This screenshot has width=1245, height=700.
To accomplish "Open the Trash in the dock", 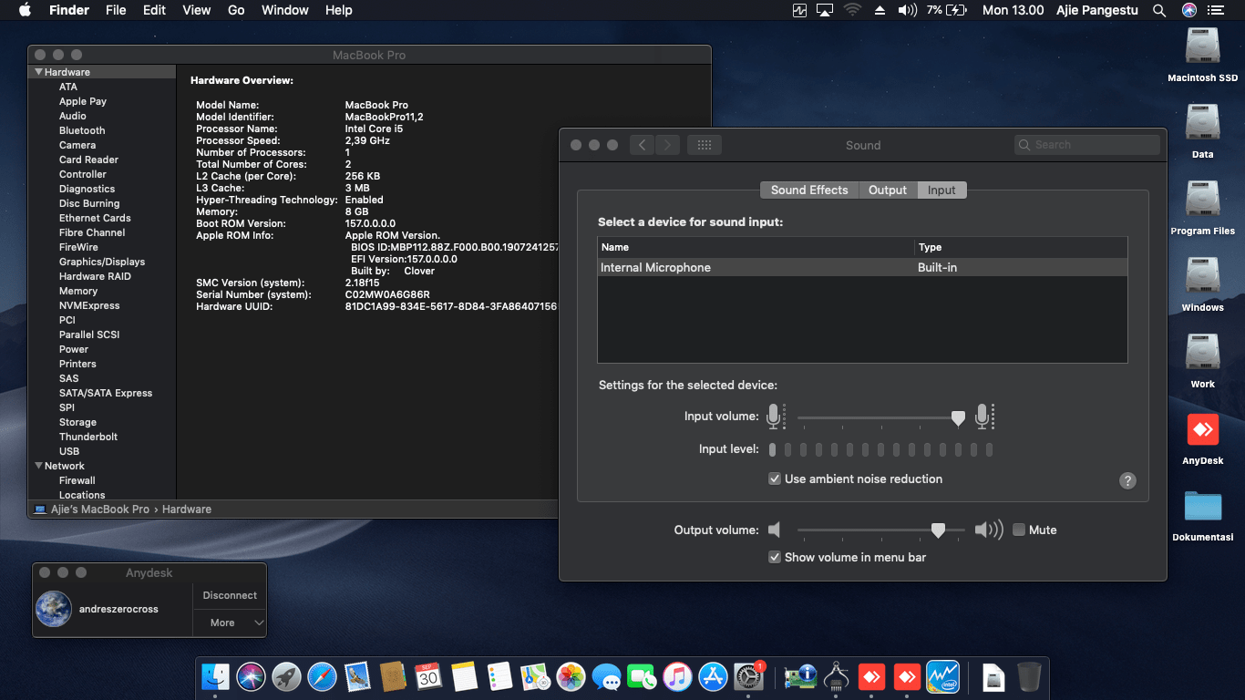I will pos(1029,676).
